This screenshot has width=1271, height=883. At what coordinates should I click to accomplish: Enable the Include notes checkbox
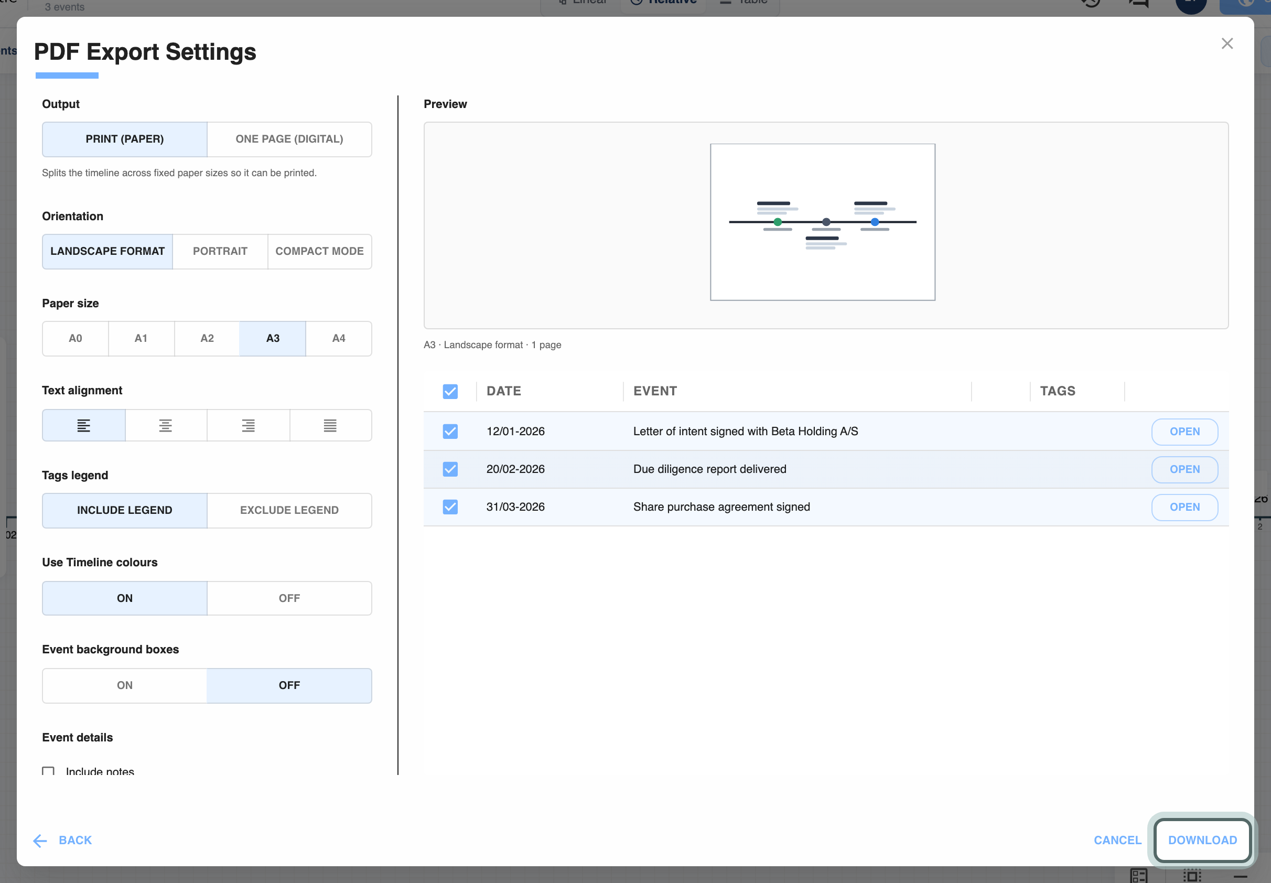click(48, 771)
